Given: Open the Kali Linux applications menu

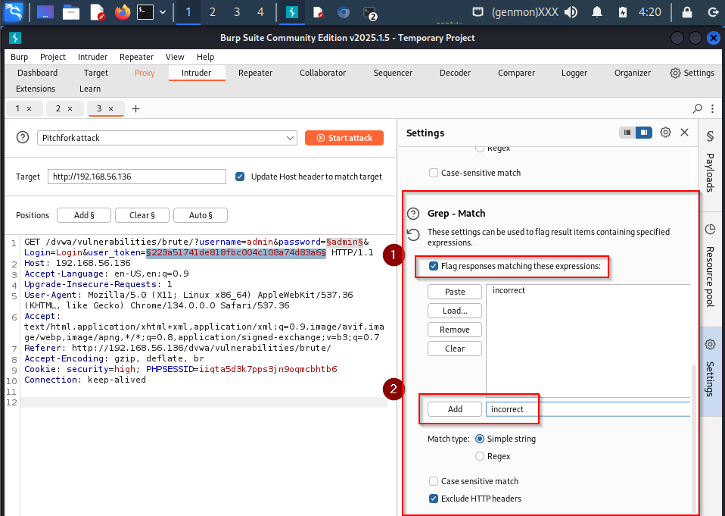Looking at the screenshot, I should tap(12, 12).
